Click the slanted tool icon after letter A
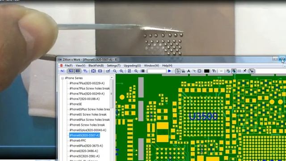 point(194,71)
